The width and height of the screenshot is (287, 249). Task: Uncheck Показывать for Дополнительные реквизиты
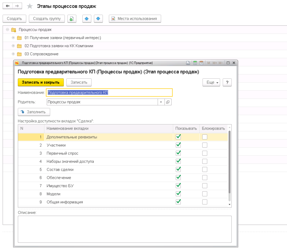point(178,137)
